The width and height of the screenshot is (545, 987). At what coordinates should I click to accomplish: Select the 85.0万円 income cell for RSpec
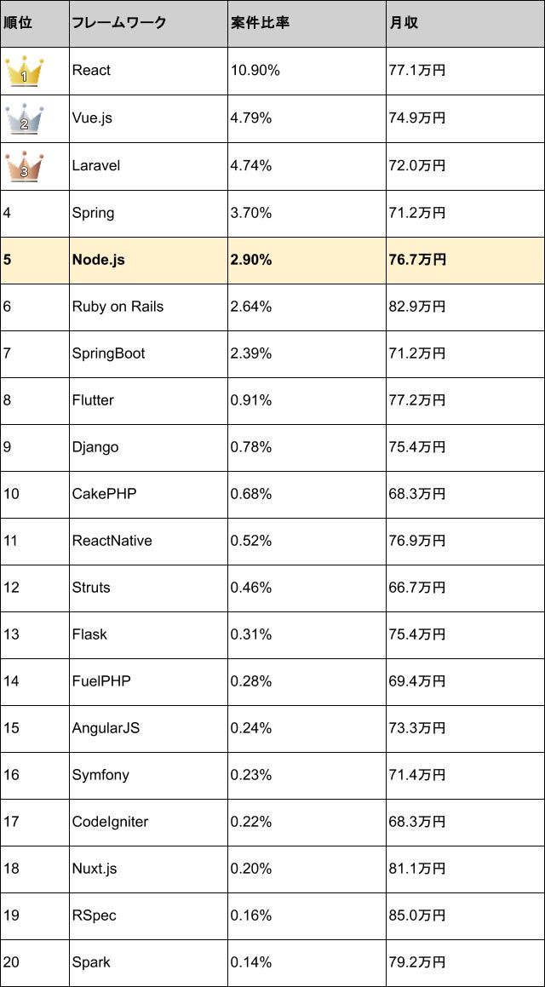(x=416, y=915)
